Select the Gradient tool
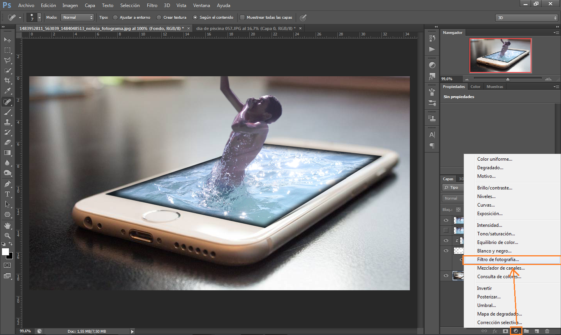The image size is (561, 335). 7,153
